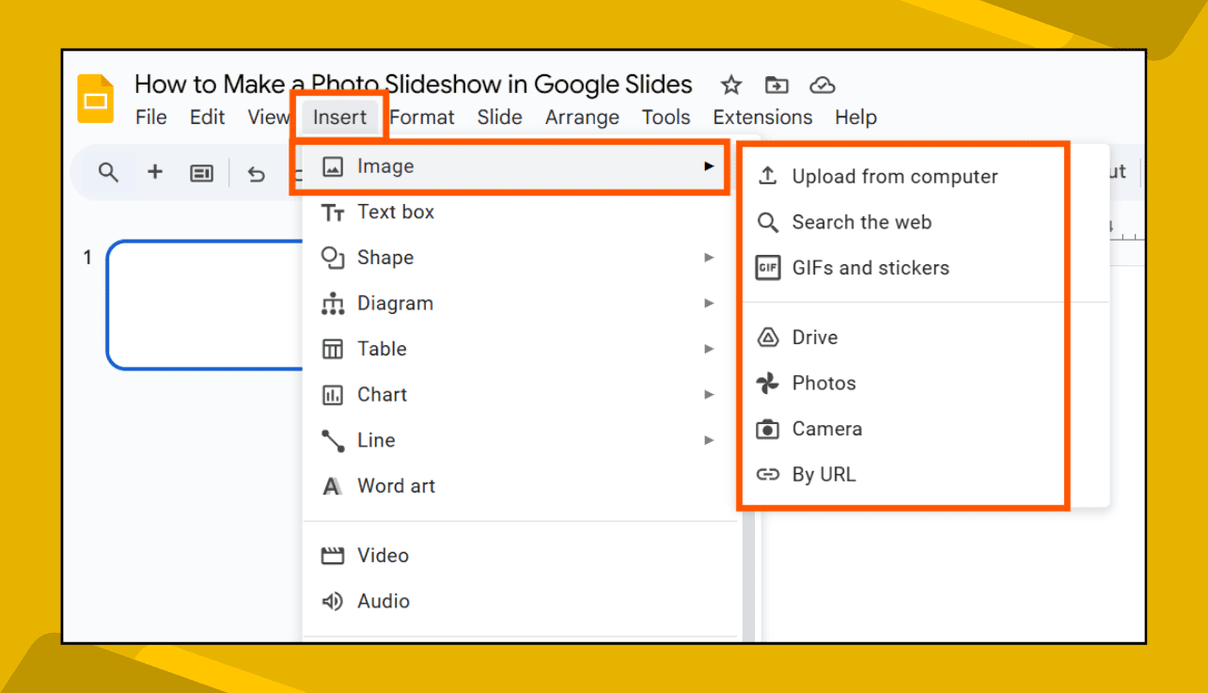Open the Format menu

422,117
